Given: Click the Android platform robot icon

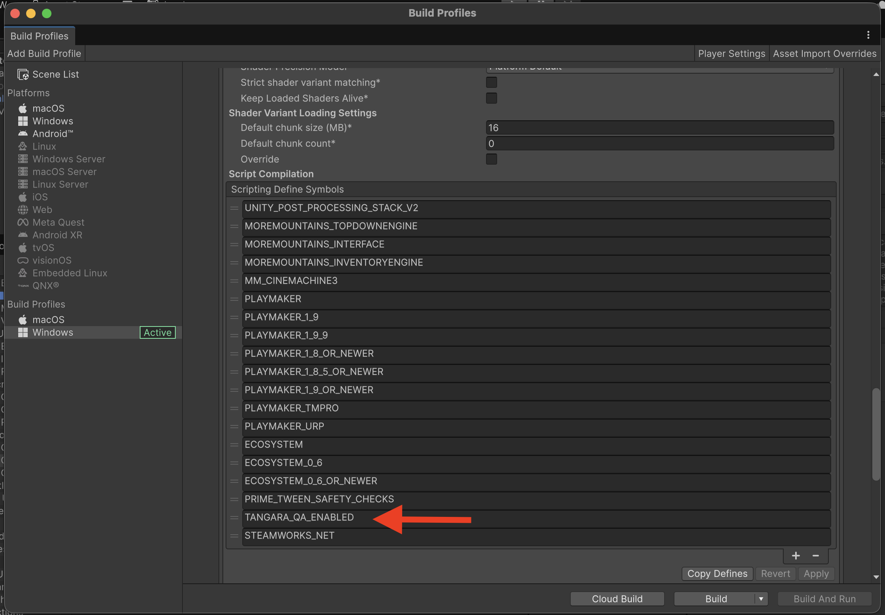Looking at the screenshot, I should (x=23, y=133).
